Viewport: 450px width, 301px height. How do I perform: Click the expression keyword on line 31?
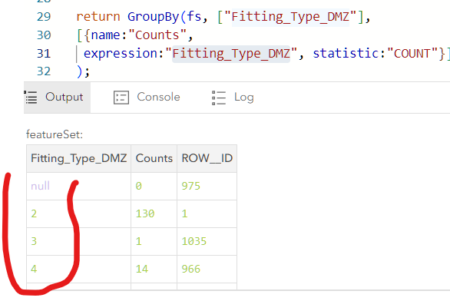121,54
